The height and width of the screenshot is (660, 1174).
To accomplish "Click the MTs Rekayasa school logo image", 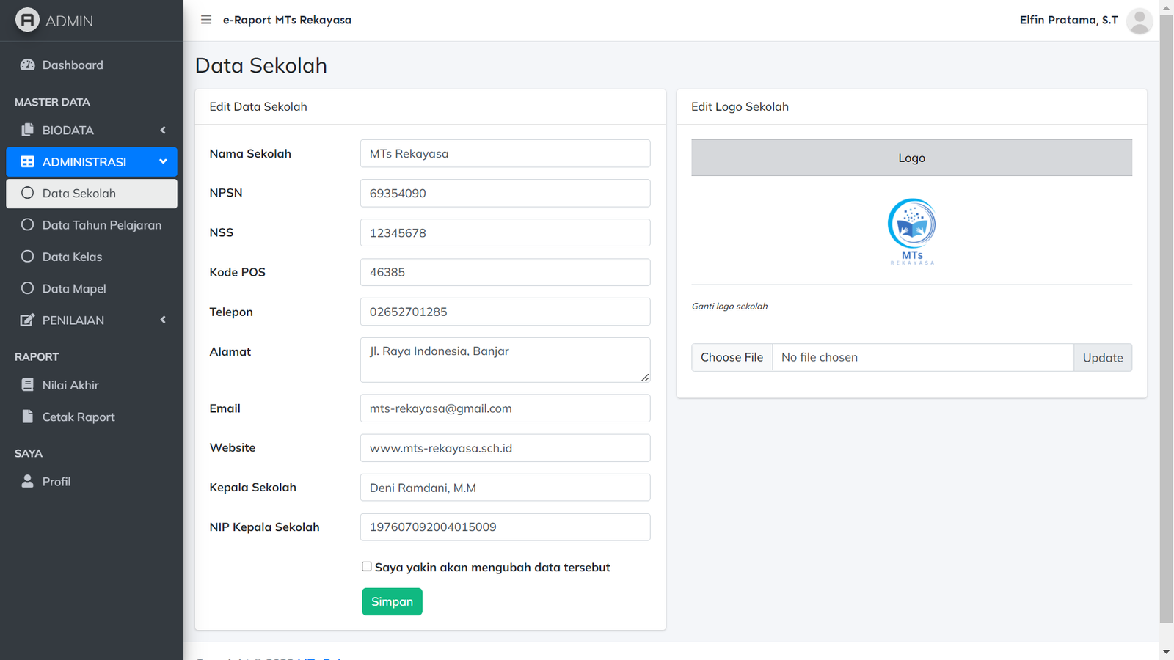I will click(x=911, y=231).
